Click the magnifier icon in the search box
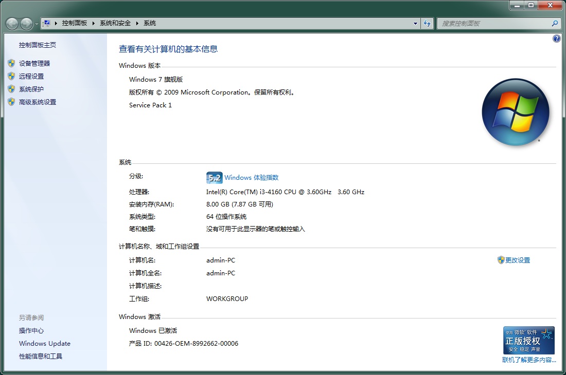 [x=555, y=23]
